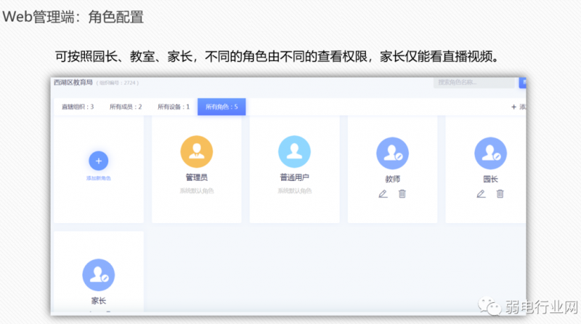Open the 所有设备 tab
This screenshot has width=581, height=324.
click(x=173, y=107)
